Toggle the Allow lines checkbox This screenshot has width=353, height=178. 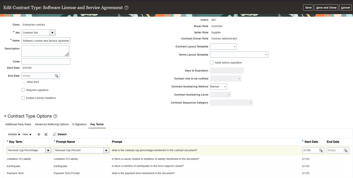tap(24, 82)
